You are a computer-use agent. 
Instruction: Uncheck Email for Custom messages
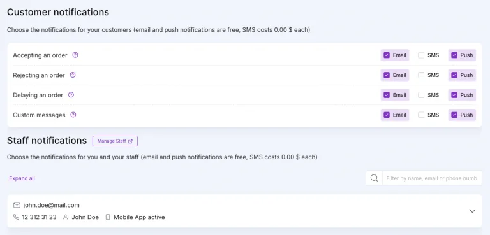387,115
